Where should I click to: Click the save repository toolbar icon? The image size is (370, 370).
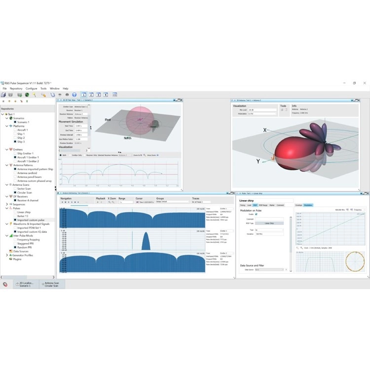pos(3,95)
